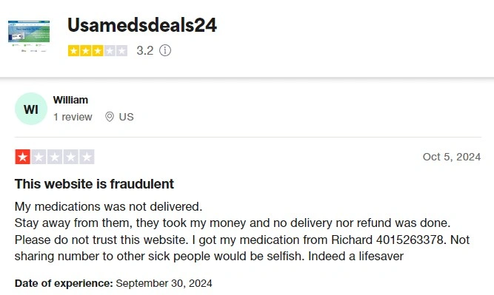Screen dimensions: 494x295
Task: Open William's WI avatar circle
Action: click(31, 109)
